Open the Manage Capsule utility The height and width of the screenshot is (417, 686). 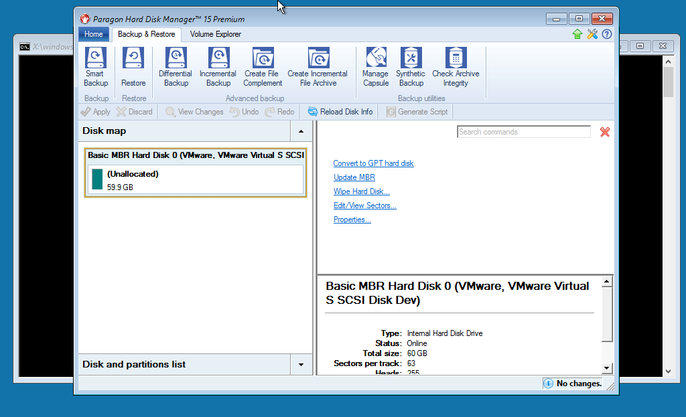376,68
